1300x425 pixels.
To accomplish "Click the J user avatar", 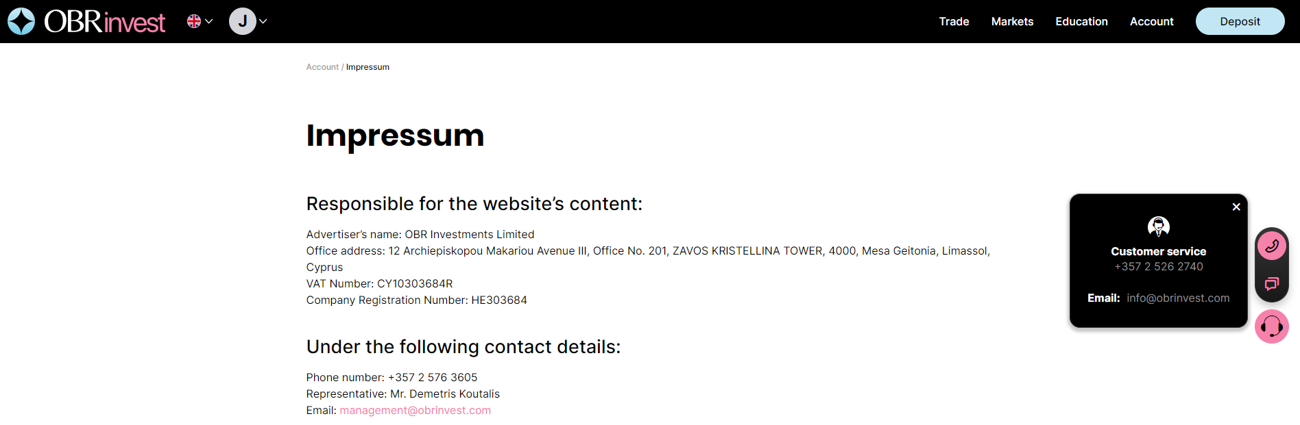I will pyautogui.click(x=242, y=21).
